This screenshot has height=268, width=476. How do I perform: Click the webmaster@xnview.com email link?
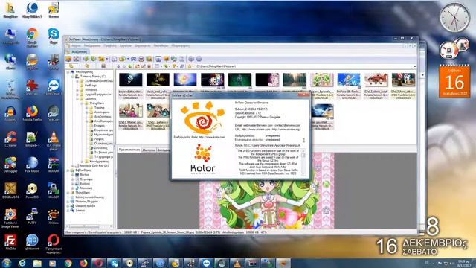coord(257,125)
